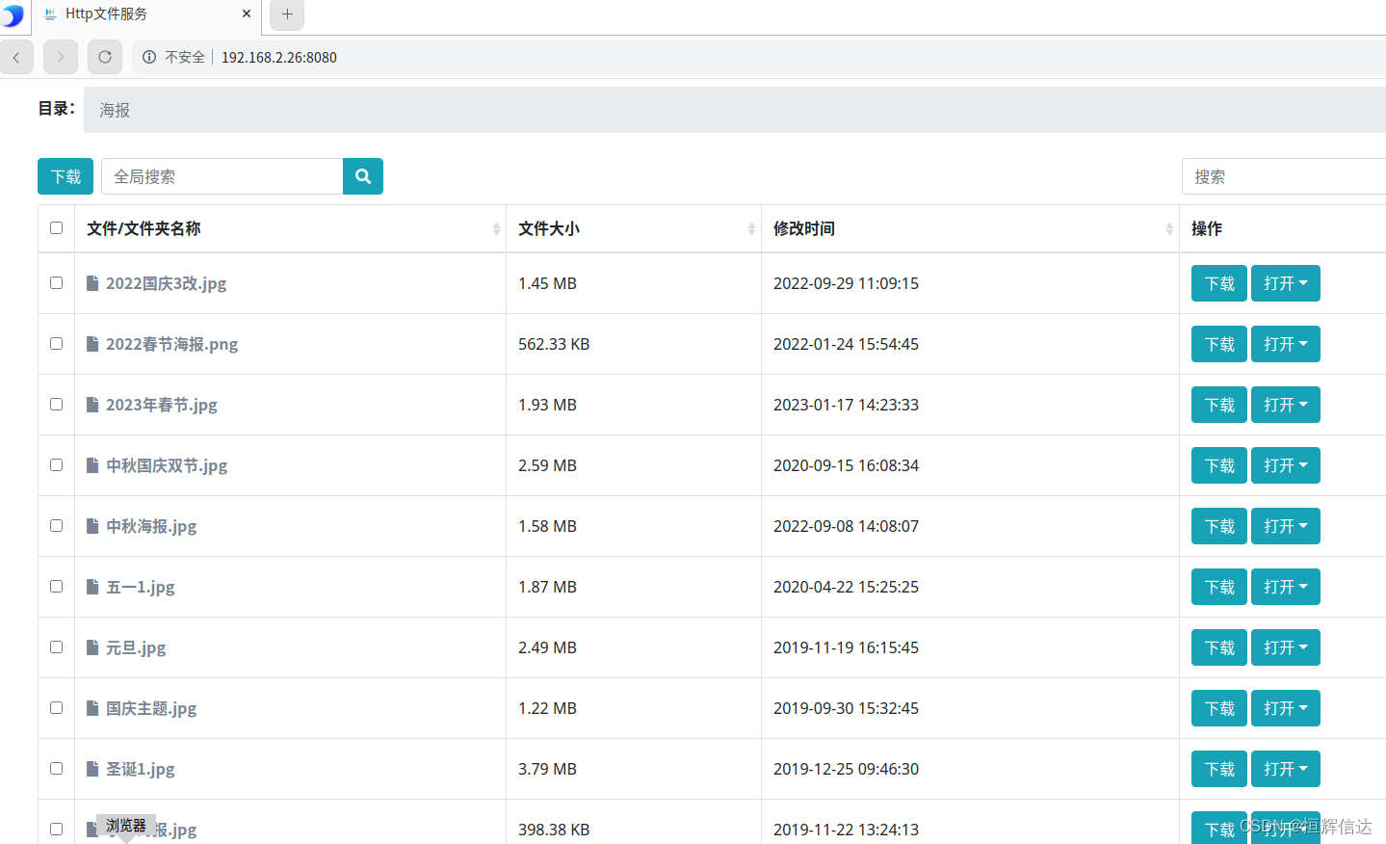Expand 打开 dropdown for 五一1.jpg
The image size is (1386, 844).
1285,587
